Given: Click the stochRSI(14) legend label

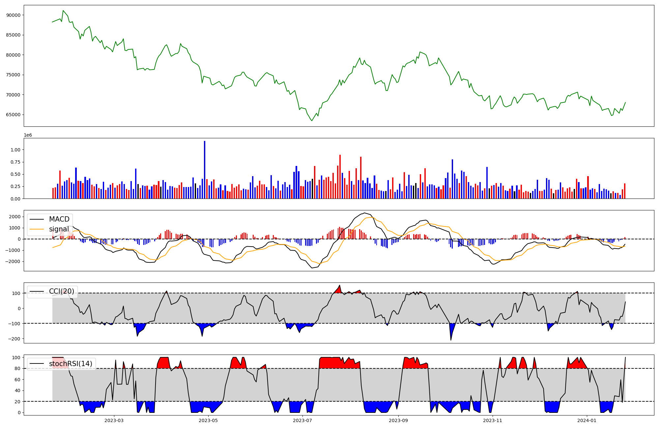Looking at the screenshot, I should 71,364.
